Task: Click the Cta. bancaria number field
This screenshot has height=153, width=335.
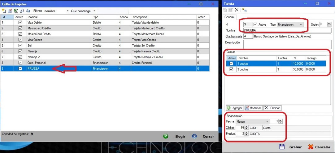Action: click(x=248, y=36)
